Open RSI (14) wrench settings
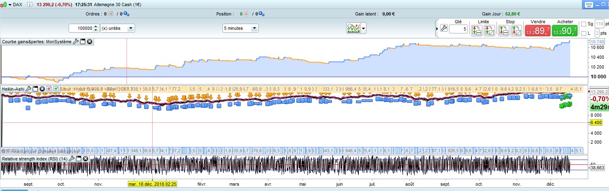 pyautogui.click(x=72, y=158)
